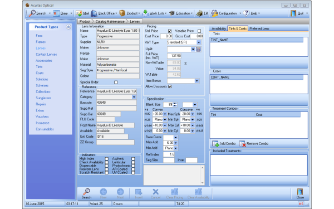The height and width of the screenshot is (209, 334).
Task: Click the Catalog Maintenance breadcrumb
Action: (x=110, y=22)
